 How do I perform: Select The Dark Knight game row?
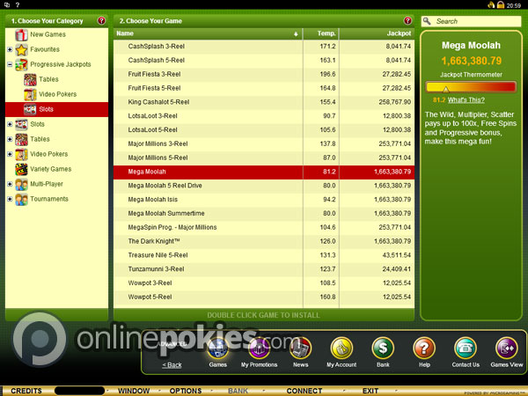[264, 241]
